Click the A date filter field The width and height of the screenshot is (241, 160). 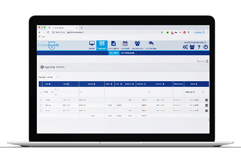pos(66,95)
